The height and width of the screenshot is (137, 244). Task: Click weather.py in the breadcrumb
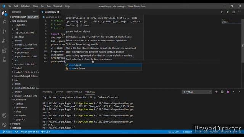pyautogui.click(x=51, y=17)
